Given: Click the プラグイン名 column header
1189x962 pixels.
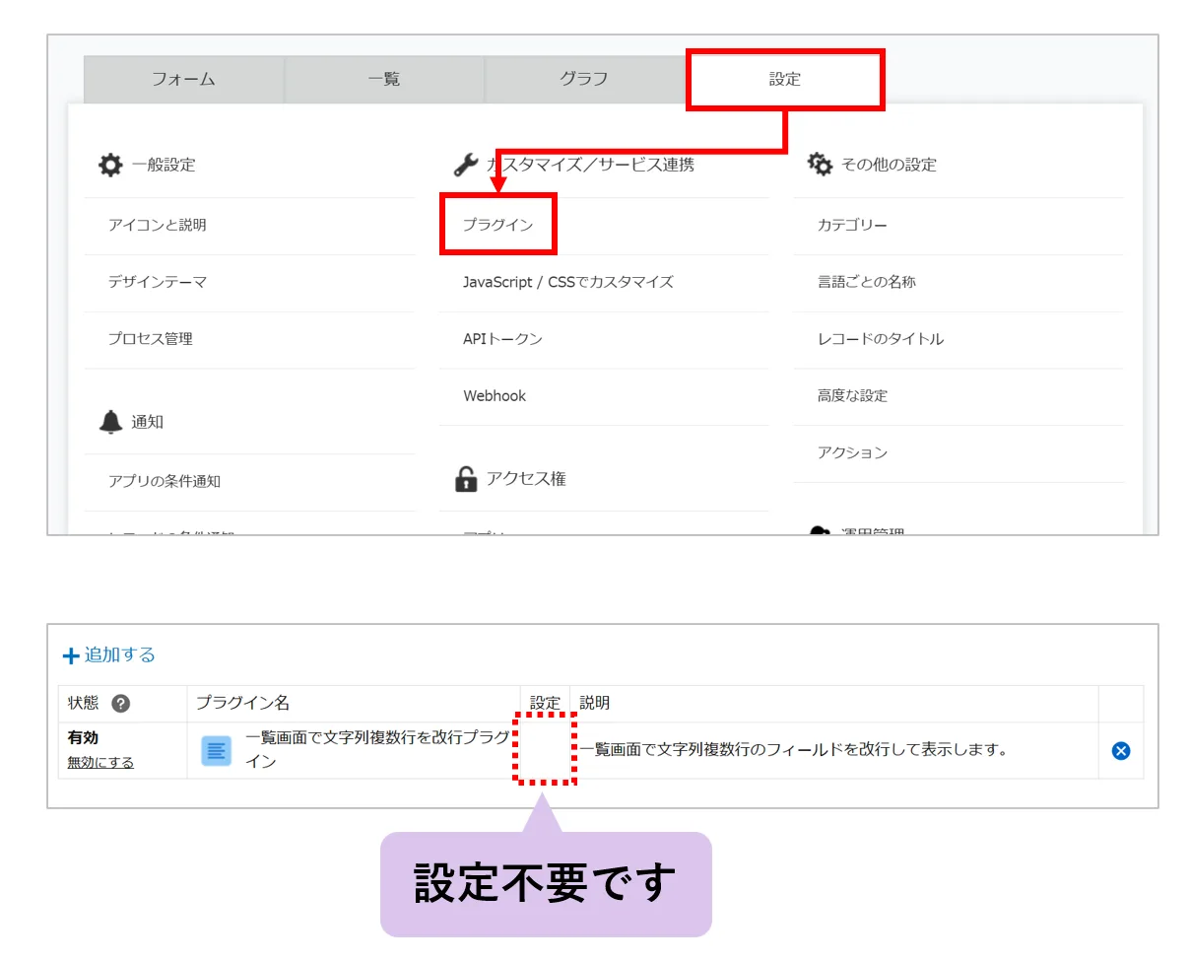Looking at the screenshot, I should (242, 703).
